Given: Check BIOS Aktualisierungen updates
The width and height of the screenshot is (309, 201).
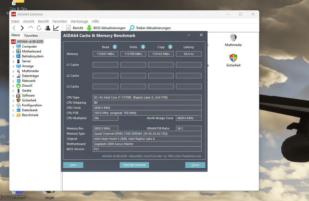Looking at the screenshot, I should click(x=106, y=28).
